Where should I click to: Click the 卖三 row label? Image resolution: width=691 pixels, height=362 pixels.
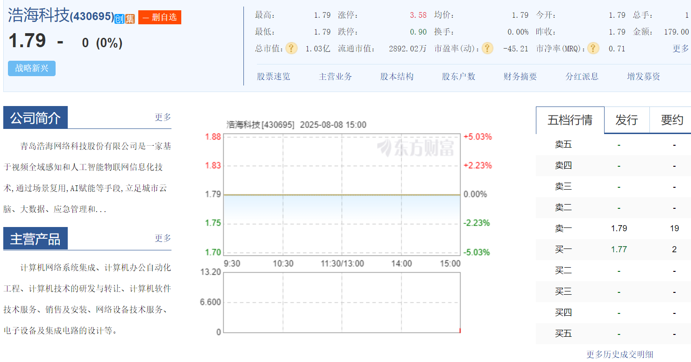pyautogui.click(x=563, y=186)
